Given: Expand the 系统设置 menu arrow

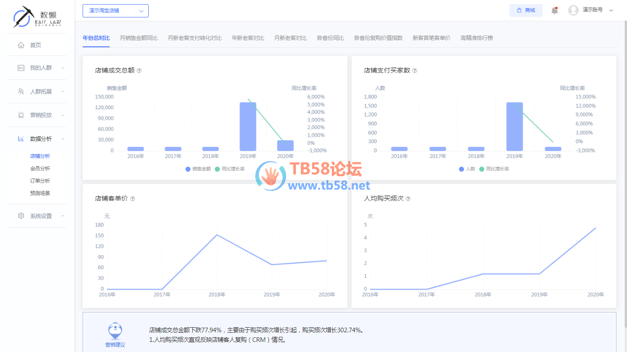Looking at the screenshot, I should [62, 216].
